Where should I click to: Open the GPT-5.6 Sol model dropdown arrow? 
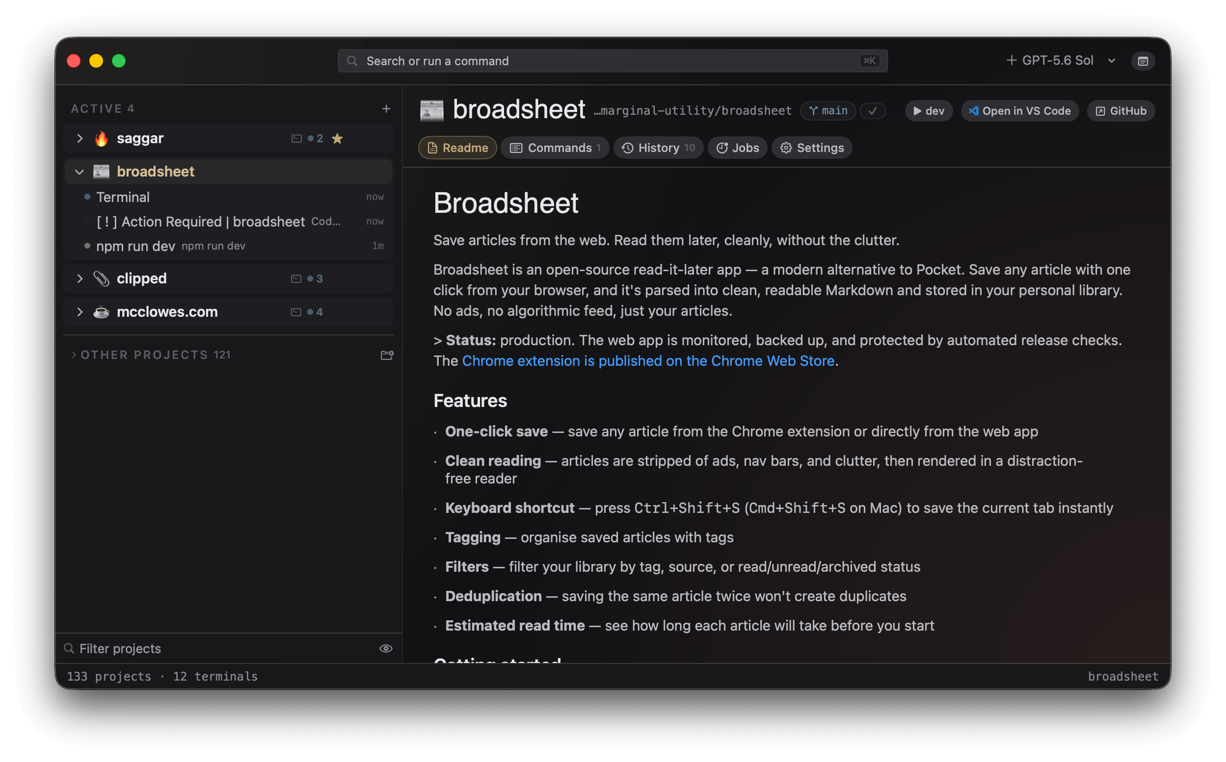(1111, 61)
